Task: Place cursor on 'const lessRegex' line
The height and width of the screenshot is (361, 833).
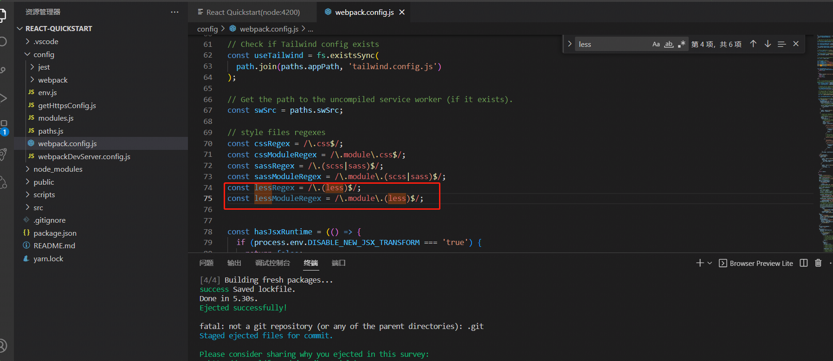Action: click(x=294, y=188)
